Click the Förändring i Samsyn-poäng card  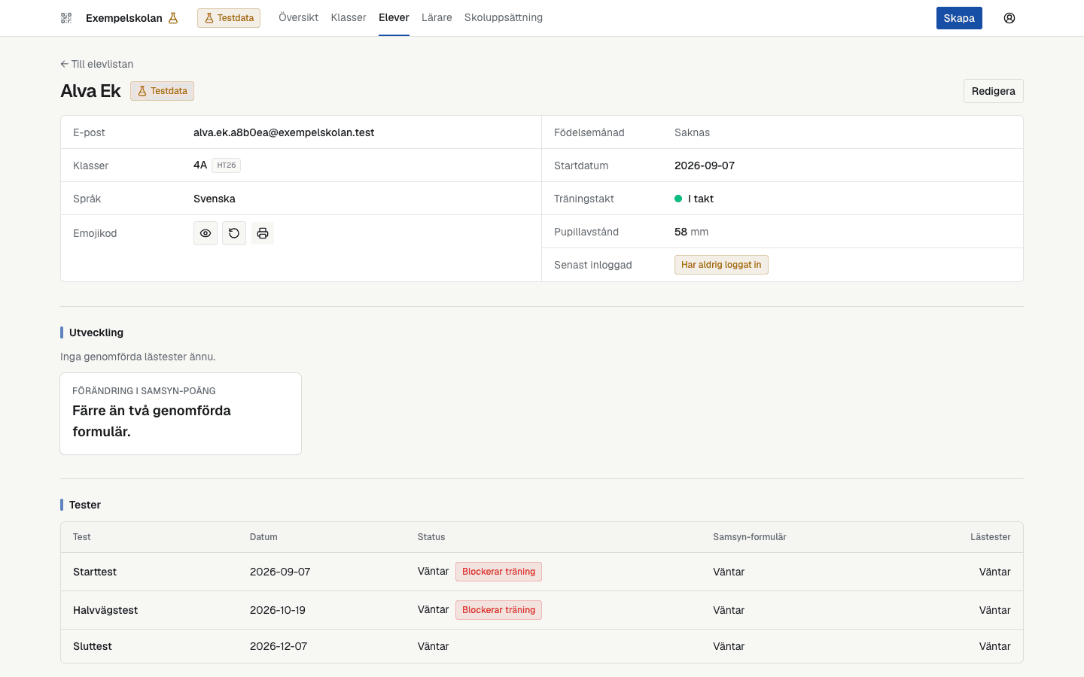181,414
